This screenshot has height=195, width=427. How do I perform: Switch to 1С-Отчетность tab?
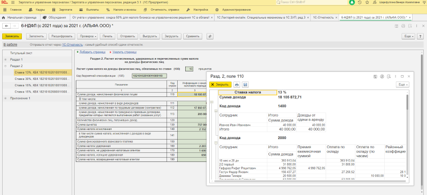click(323, 18)
